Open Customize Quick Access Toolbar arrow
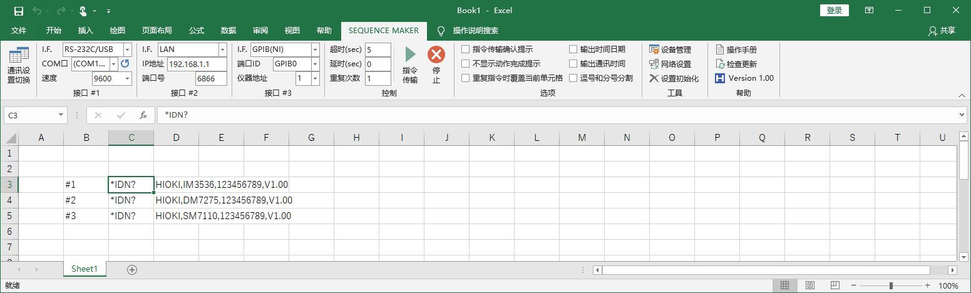971x293 pixels. (x=109, y=11)
